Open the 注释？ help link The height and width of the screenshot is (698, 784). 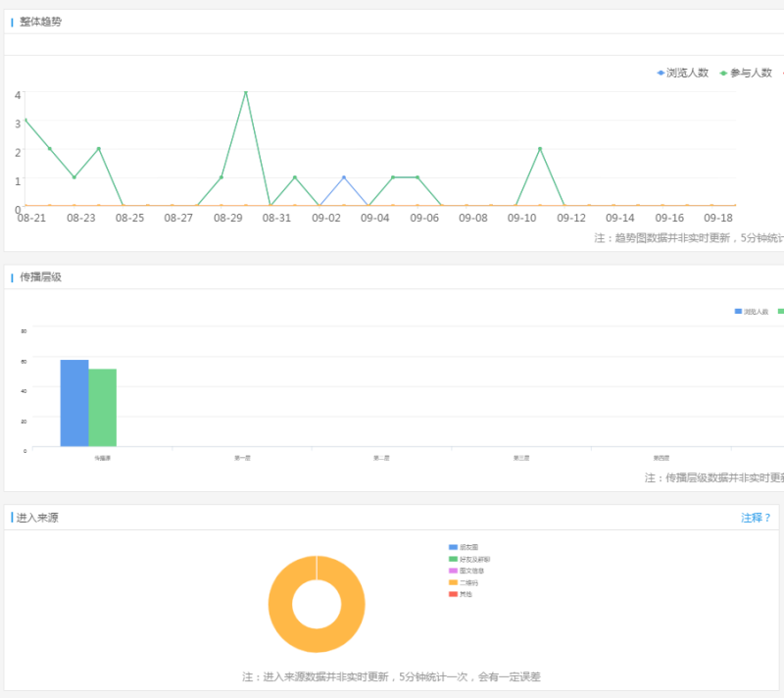756,518
